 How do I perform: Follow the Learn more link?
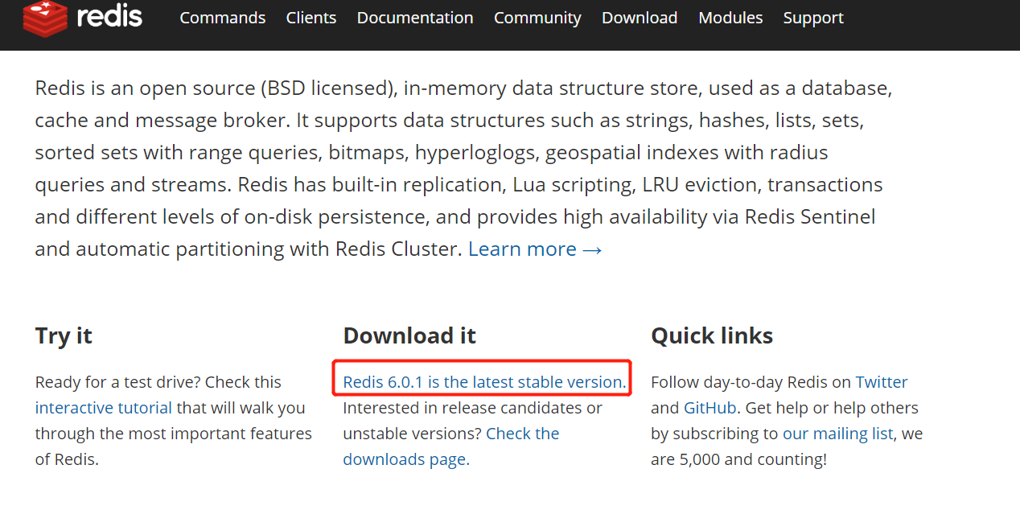(x=522, y=249)
